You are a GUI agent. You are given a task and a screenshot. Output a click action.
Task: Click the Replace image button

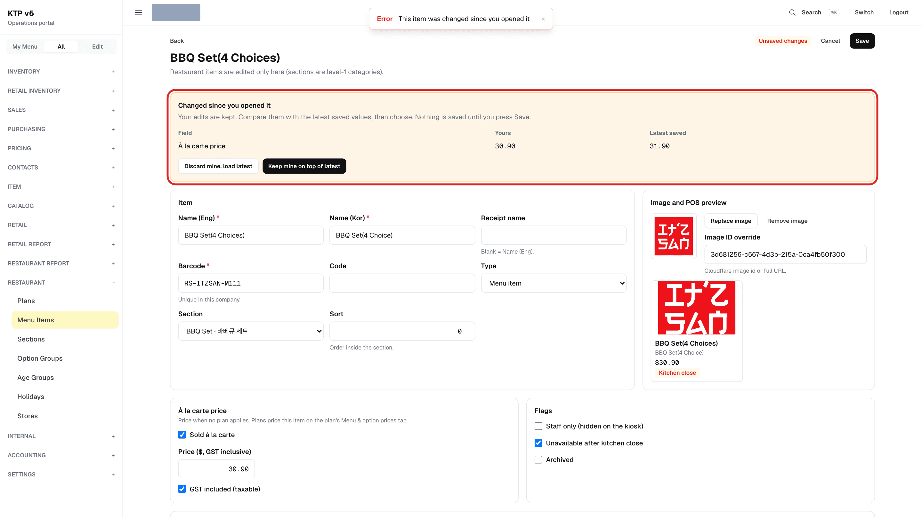[731, 221]
